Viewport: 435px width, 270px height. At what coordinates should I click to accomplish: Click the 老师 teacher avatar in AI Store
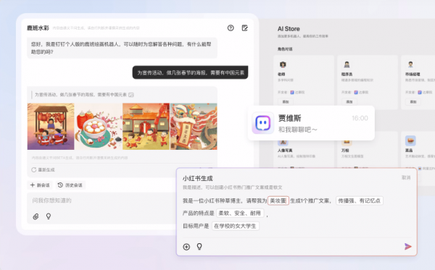pyautogui.click(x=283, y=64)
